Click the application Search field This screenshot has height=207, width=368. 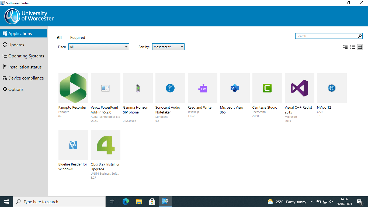[329, 36]
